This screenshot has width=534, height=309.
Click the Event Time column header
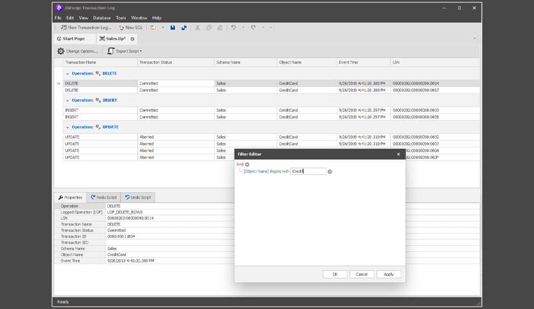pos(363,63)
